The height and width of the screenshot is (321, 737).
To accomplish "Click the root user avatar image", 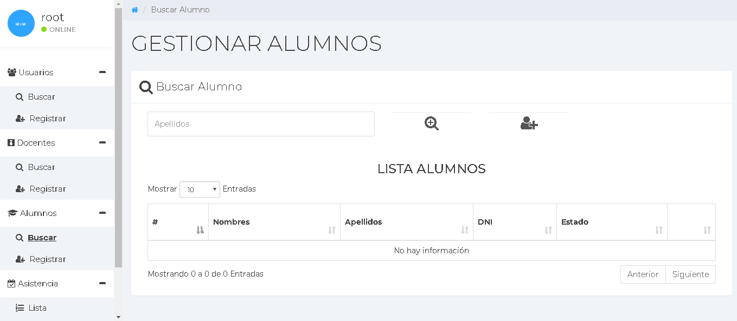I will click(x=21, y=23).
